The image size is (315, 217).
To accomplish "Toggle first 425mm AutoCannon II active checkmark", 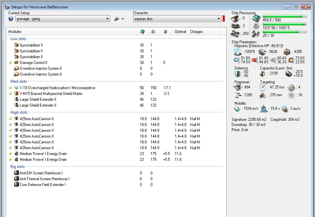I will pyautogui.click(x=11, y=119).
